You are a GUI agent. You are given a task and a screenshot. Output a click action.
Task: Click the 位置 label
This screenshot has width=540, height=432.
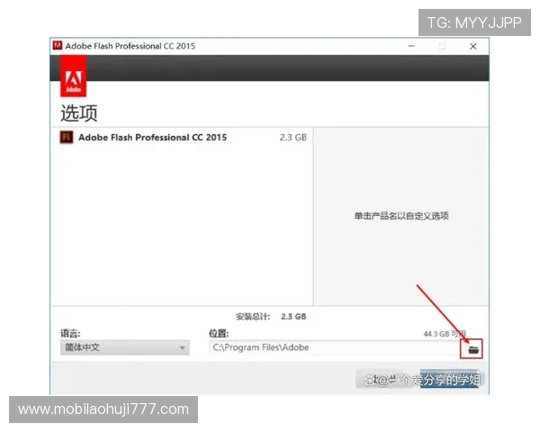point(219,334)
